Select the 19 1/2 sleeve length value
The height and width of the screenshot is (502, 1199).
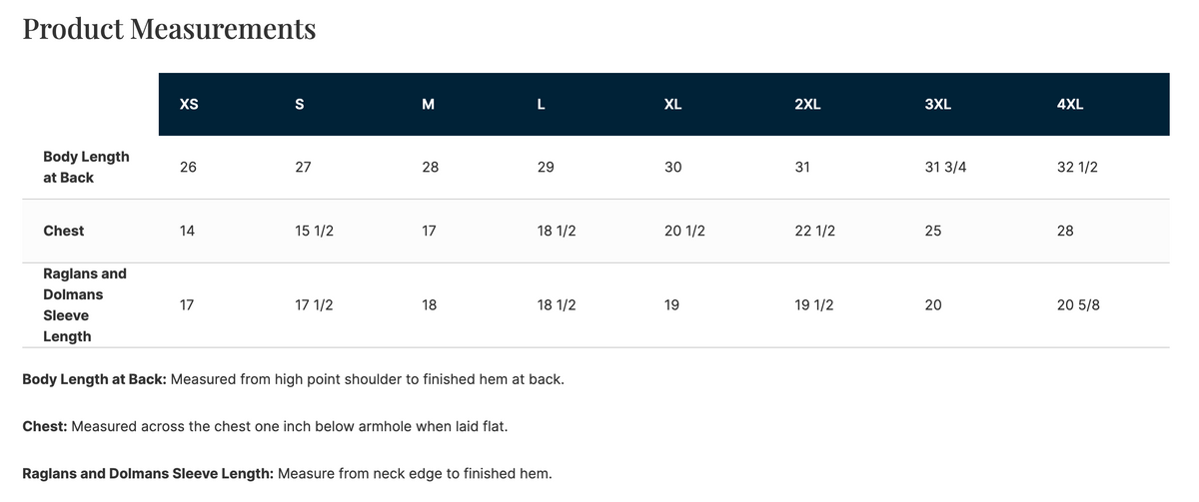click(x=813, y=305)
